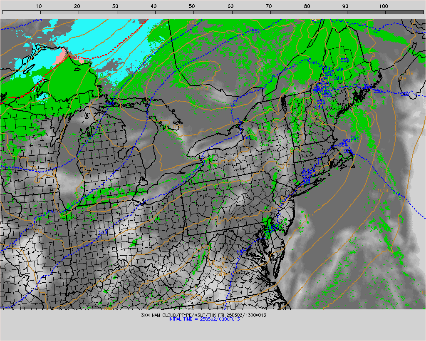Click the darkest color bar segment past 100

coord(404,12)
